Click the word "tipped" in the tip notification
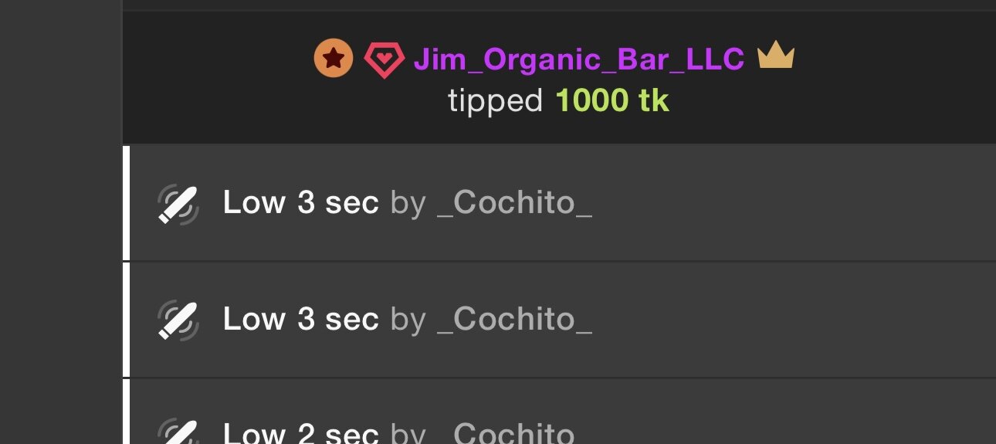Screen dimensions: 996x444 496,101
